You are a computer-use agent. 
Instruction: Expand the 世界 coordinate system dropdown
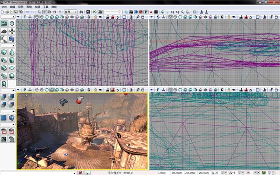coord(70,12)
